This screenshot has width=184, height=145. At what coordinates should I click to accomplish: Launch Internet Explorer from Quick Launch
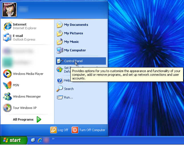click(x=40, y=140)
